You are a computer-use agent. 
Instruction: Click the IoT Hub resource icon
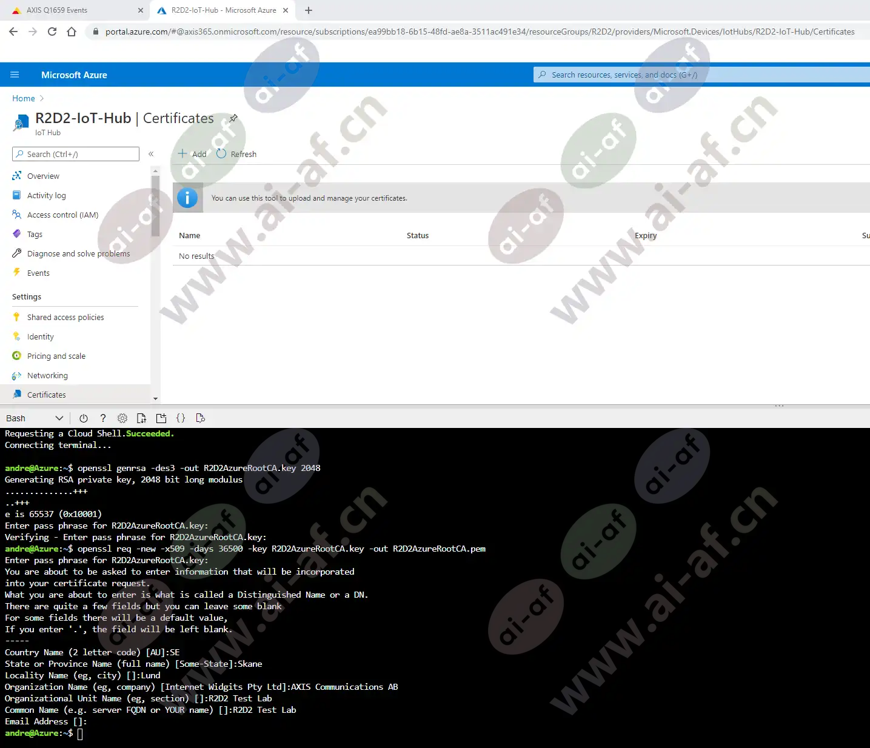click(x=21, y=123)
